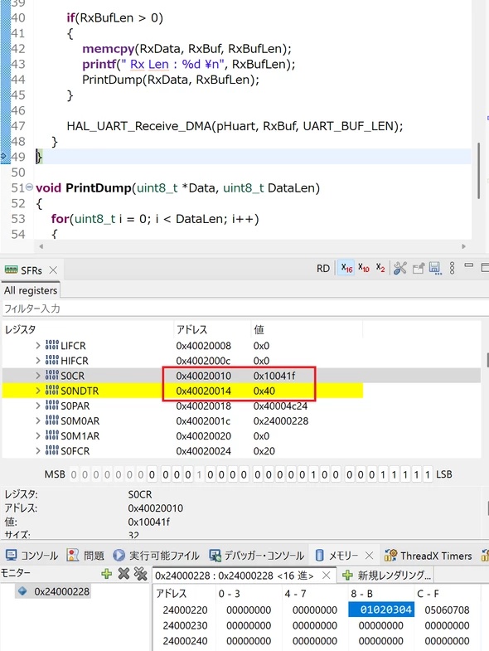Remove memory monitor with X icon

click(123, 574)
